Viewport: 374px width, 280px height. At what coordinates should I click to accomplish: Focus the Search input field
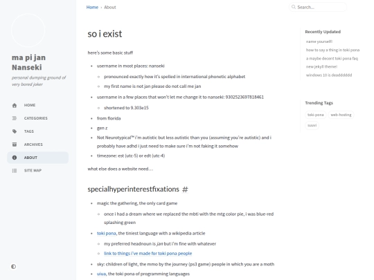click(318, 7)
